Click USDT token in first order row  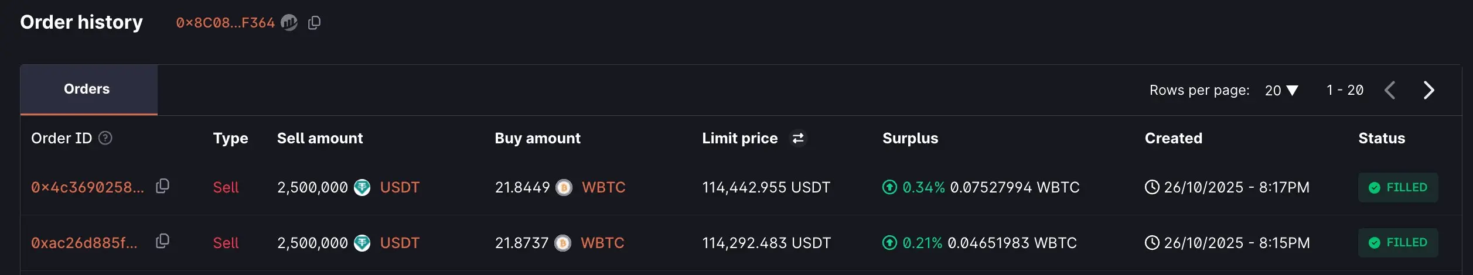click(x=400, y=187)
